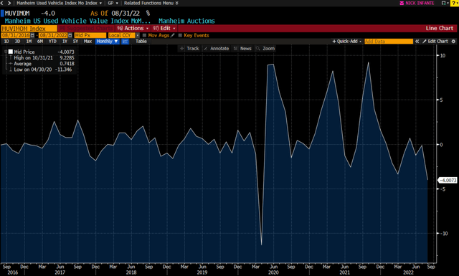Viewport: 459px width, 276px height.
Task: Open the message envelope icon
Action: [402, 3]
